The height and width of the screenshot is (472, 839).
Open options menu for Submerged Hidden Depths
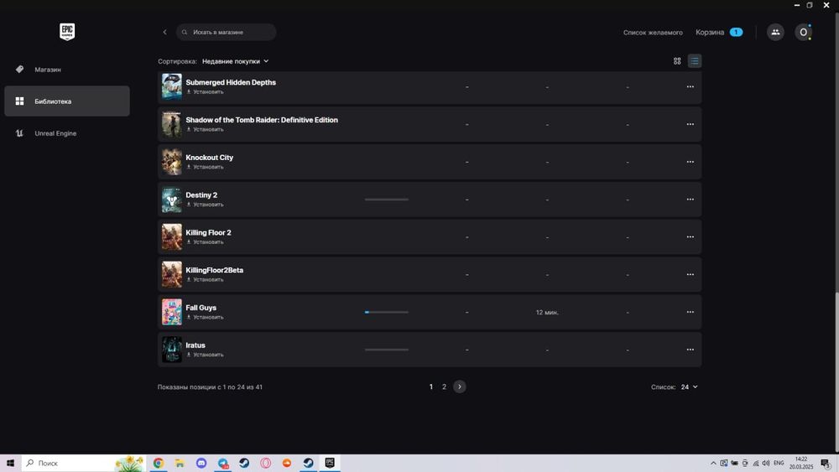690,86
